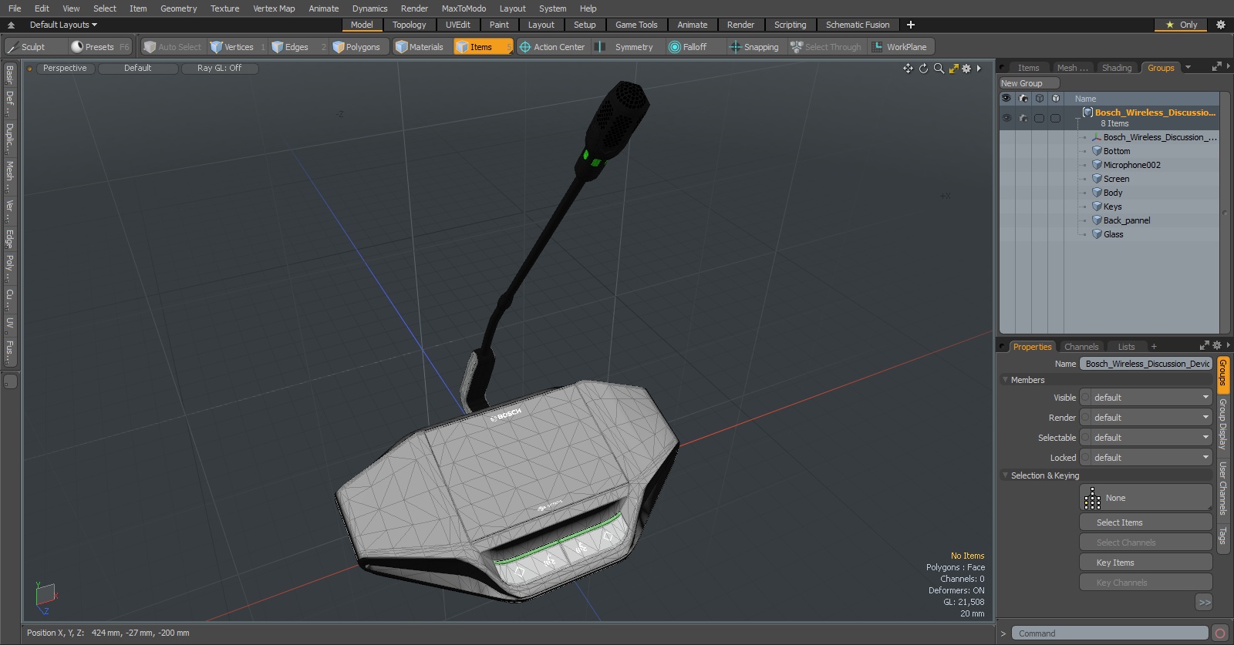The height and width of the screenshot is (645, 1234).
Task: Switch to Edges selection mode
Action: tap(298, 47)
